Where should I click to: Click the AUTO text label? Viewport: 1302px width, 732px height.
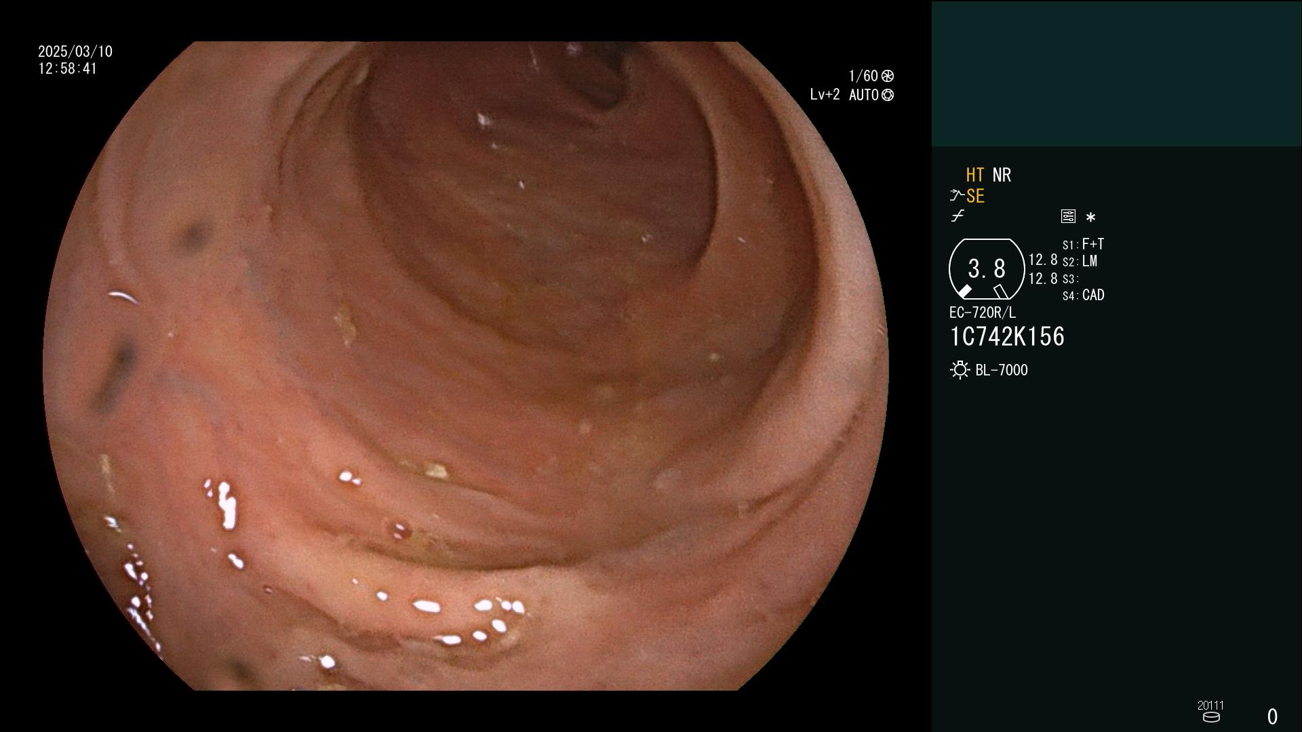click(x=864, y=96)
